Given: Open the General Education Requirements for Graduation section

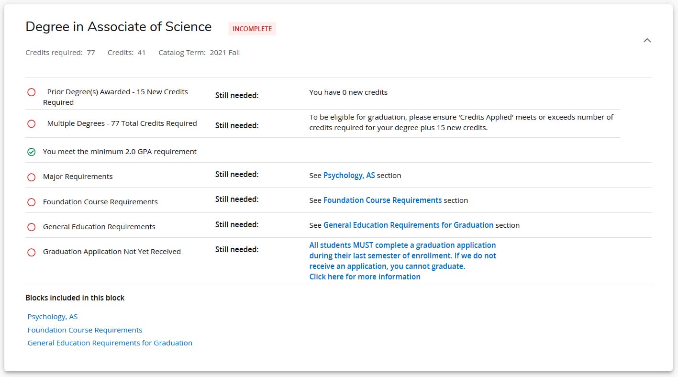Looking at the screenshot, I should coord(409,225).
